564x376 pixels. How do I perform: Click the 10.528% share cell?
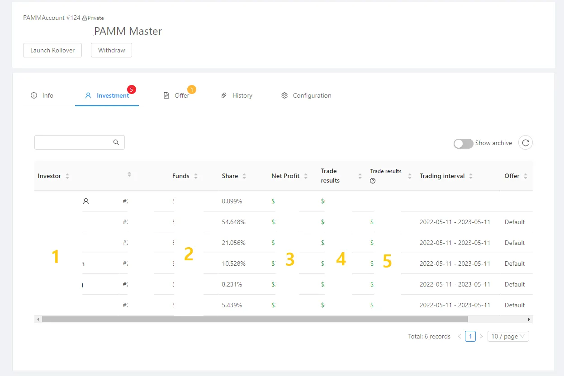coord(233,263)
